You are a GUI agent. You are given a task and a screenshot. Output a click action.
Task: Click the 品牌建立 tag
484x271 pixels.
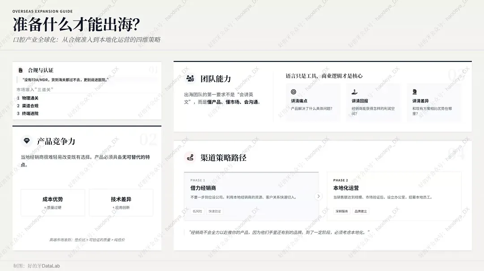361,211
